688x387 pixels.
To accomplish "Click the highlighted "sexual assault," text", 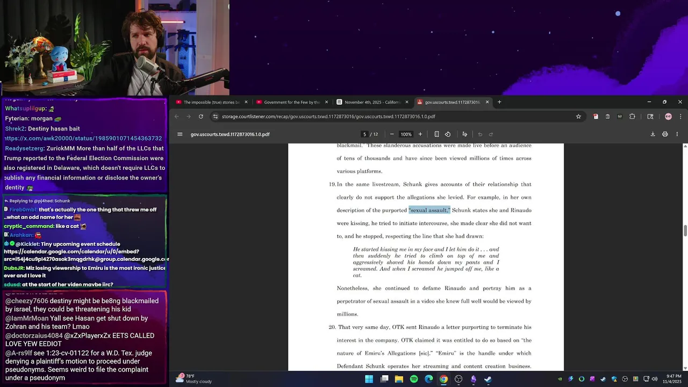I will coord(429,210).
